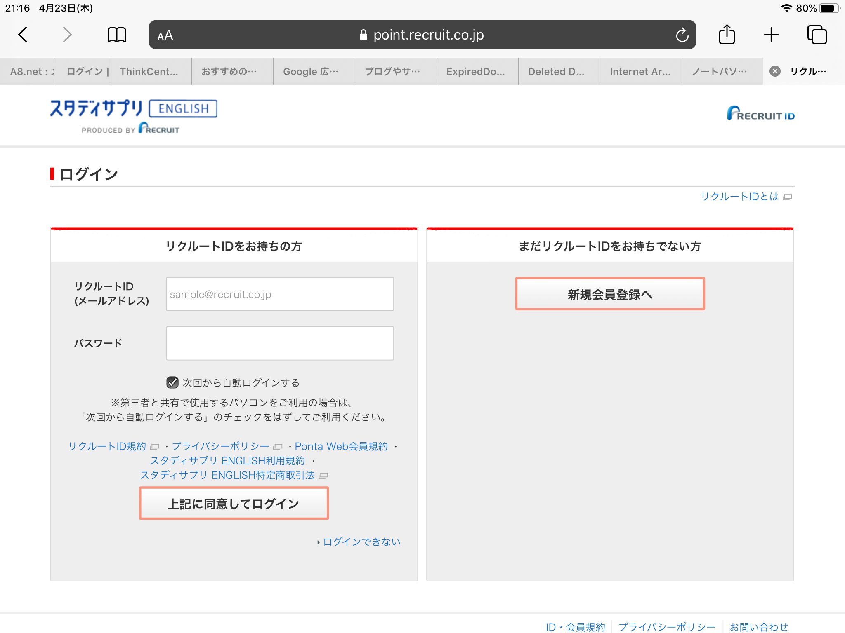Switch to the おすすめの tab
This screenshot has width=845, height=633.
232,72
